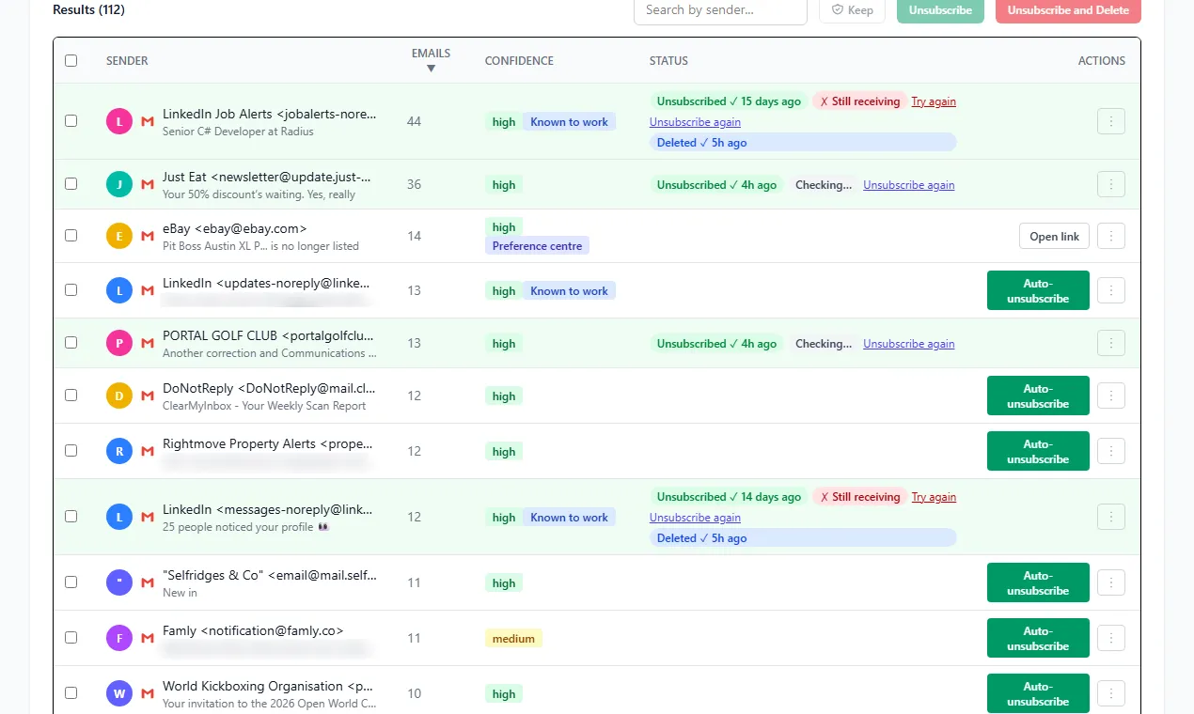1194x714 pixels.
Task: Auto-unsubscribe from Rightmove Property Alerts
Action: click(1038, 451)
